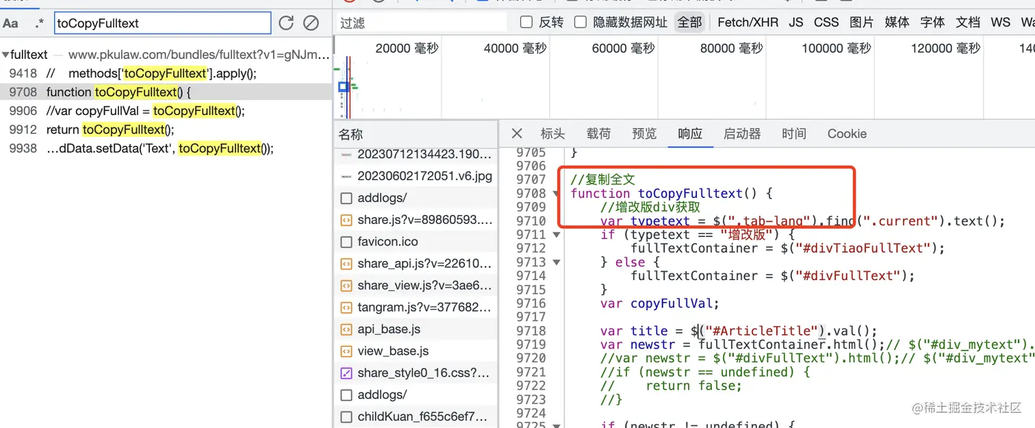
Task: Filter requests by 媒体
Action: (x=897, y=23)
